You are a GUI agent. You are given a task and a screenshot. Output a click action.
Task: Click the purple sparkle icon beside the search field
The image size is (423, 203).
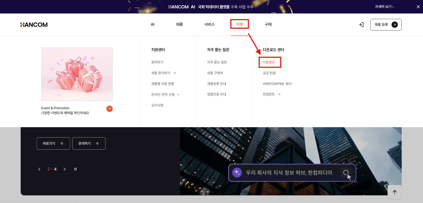[237, 172]
